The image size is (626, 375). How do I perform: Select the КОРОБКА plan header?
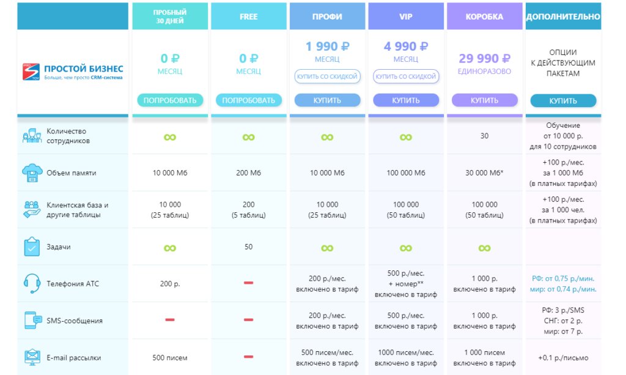point(484,17)
